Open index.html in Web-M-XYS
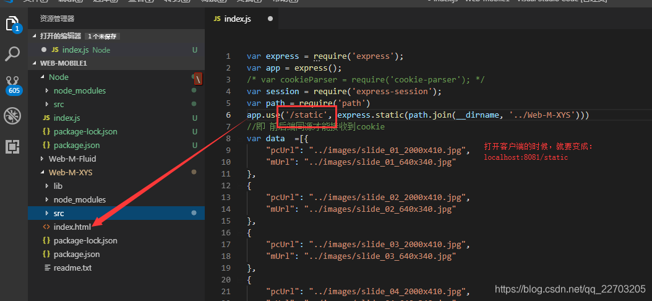 (x=116, y=227)
